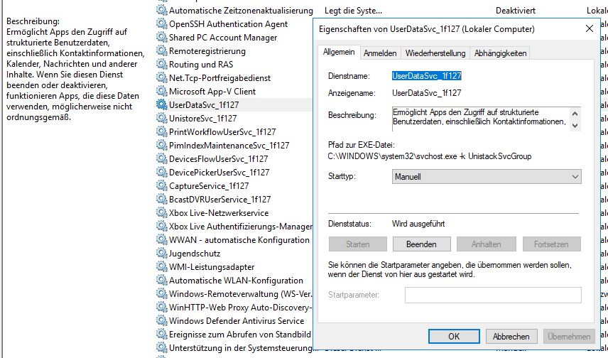Viewport: 608px width, 358px height.
Task: Select the Remoteregistrierung service name
Action: pos(207,51)
